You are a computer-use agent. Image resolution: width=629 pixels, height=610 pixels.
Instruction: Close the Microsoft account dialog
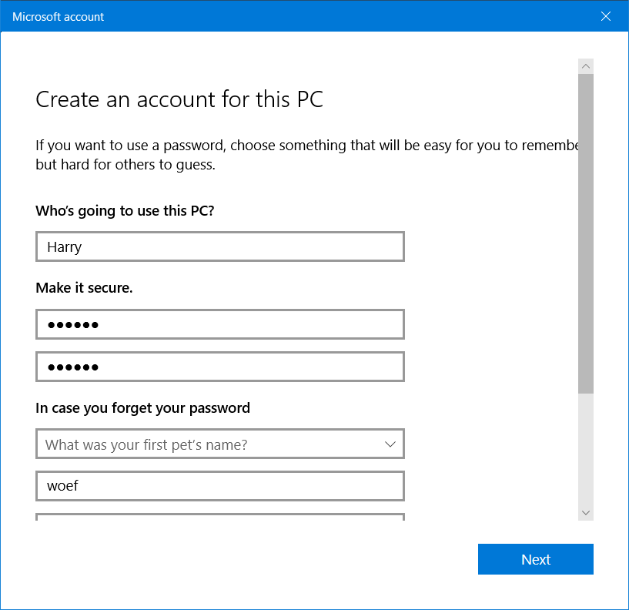tap(605, 16)
